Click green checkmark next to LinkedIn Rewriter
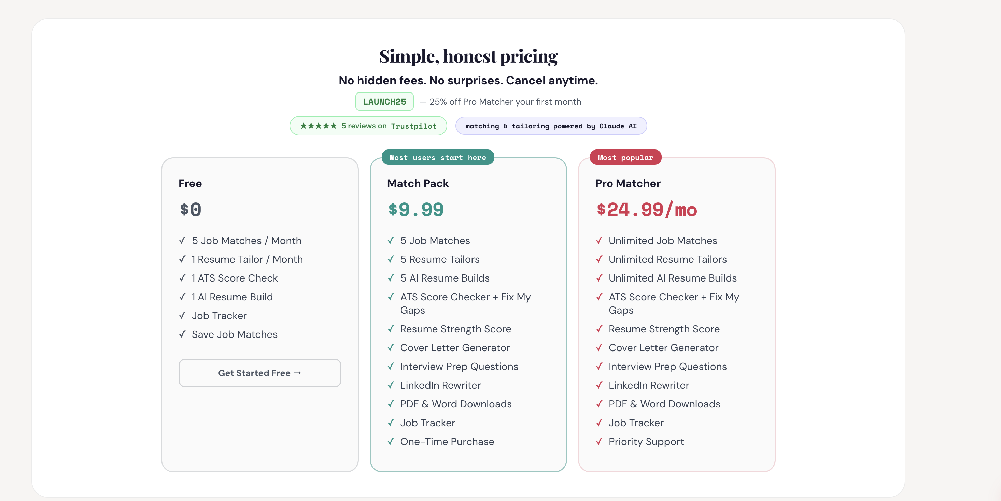 tap(391, 385)
